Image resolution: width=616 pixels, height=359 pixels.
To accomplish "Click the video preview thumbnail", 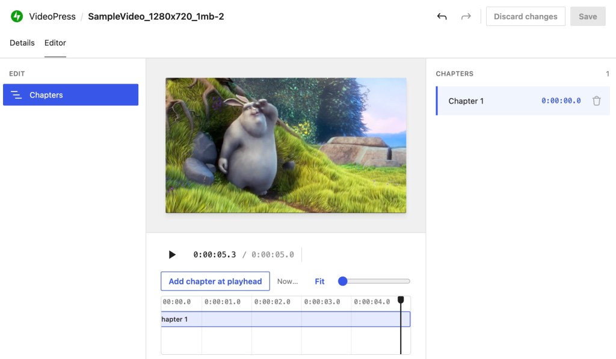I will coord(286,146).
